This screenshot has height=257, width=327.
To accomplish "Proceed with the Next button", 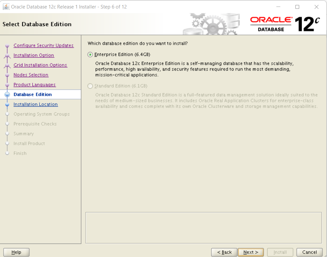I will click(251, 252).
